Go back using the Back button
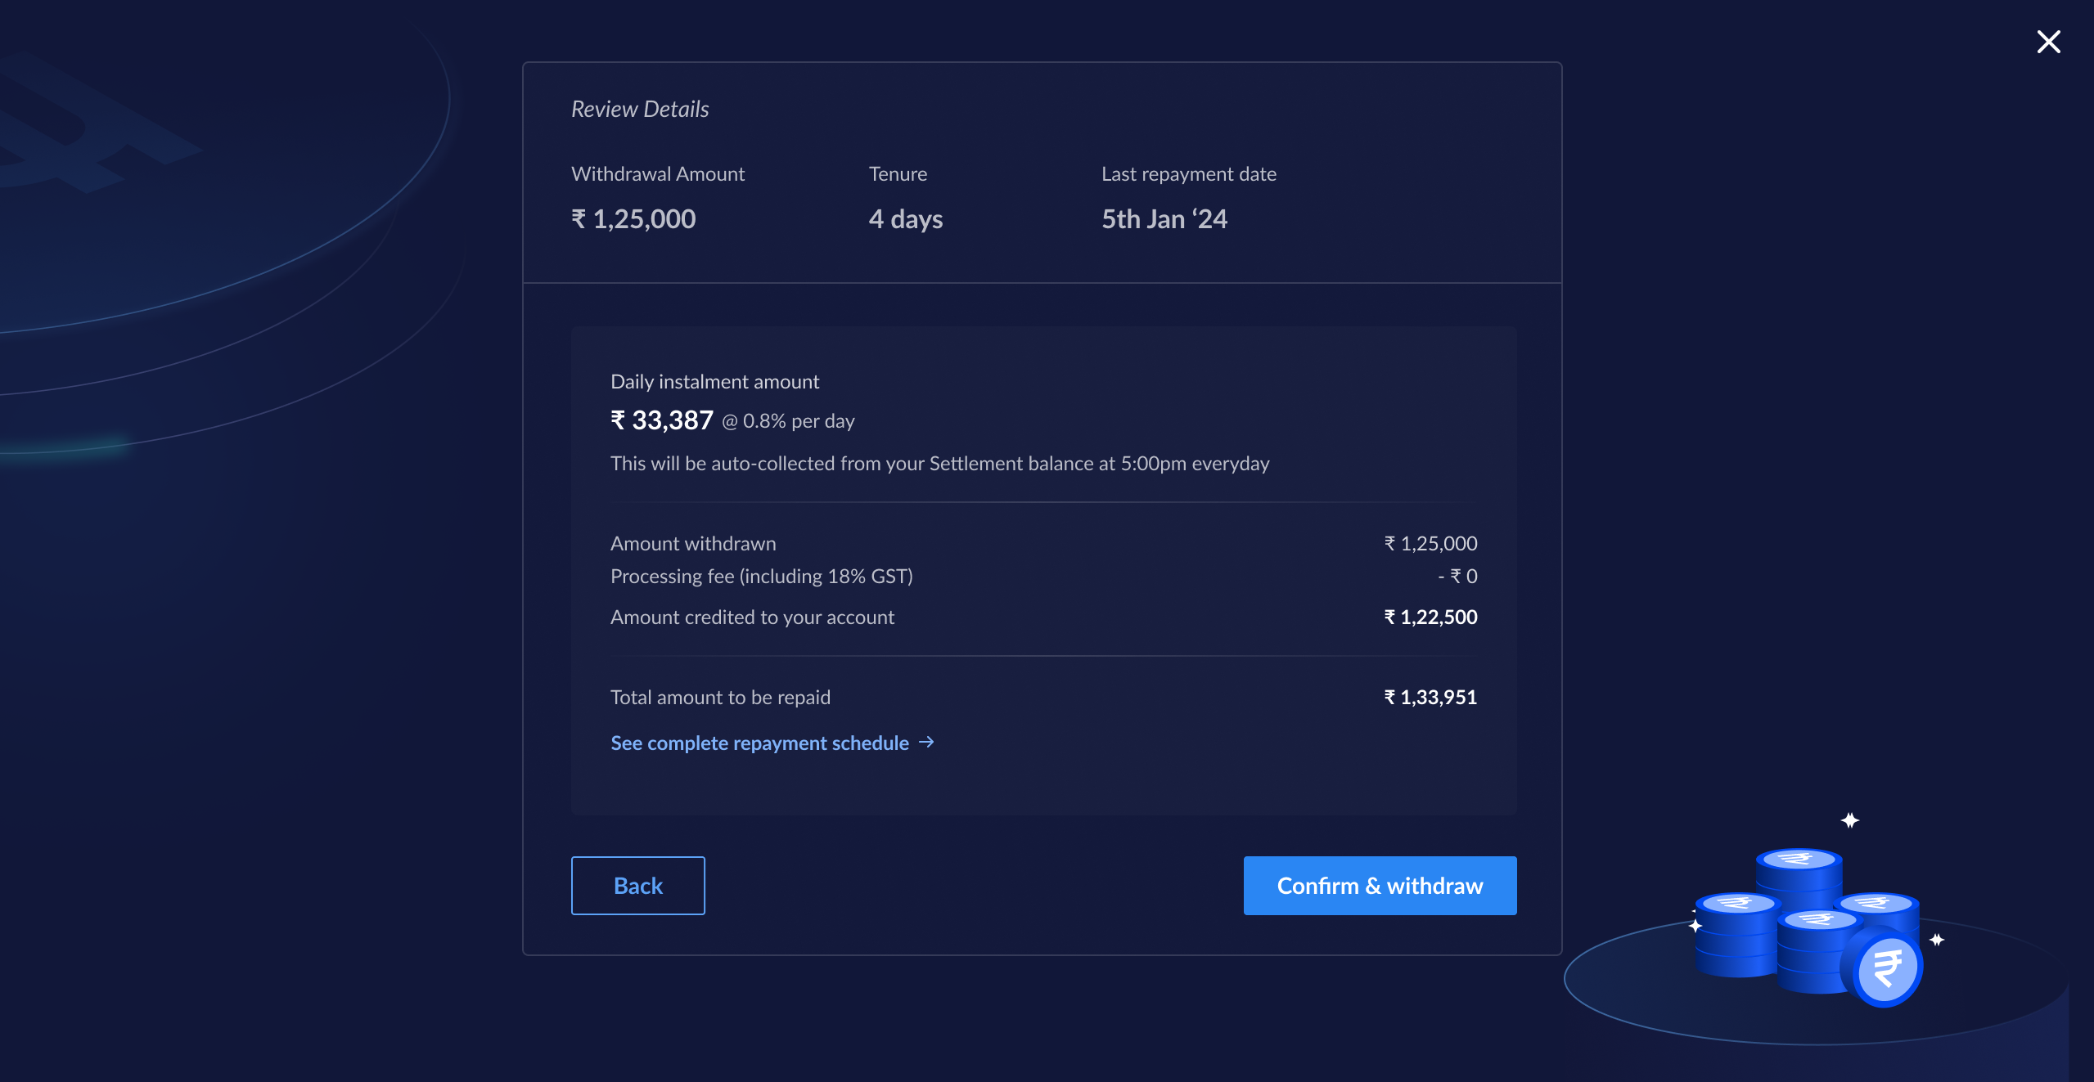The width and height of the screenshot is (2094, 1082). pos(637,886)
